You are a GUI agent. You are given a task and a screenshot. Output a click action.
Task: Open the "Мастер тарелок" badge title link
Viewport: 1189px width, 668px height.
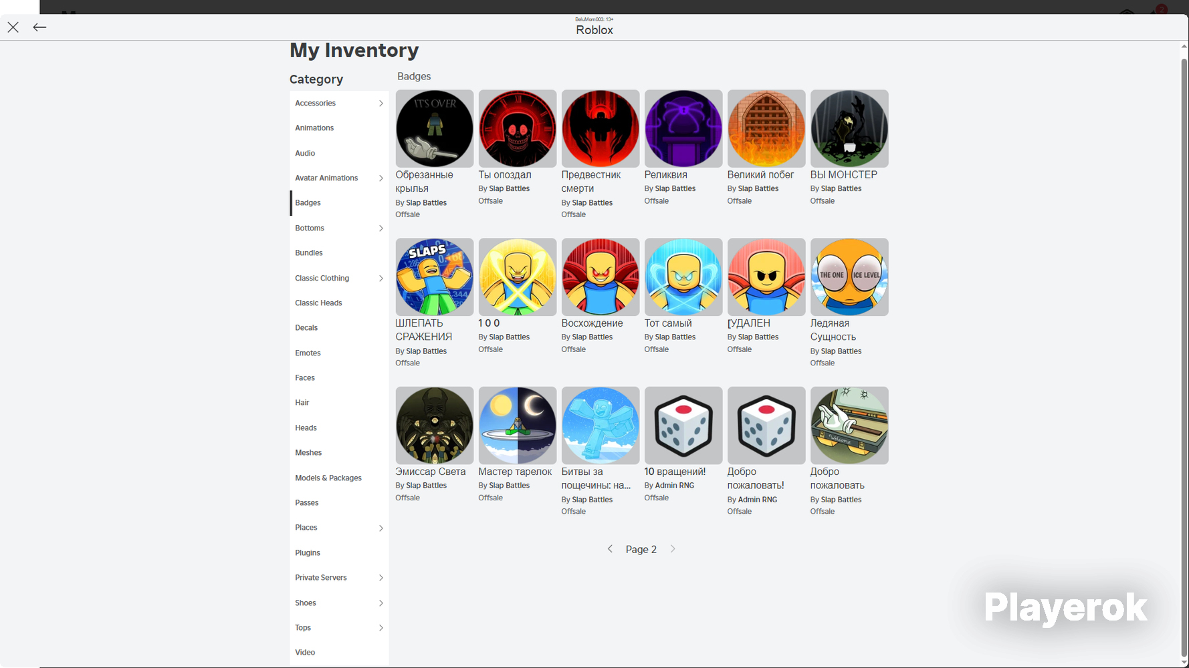pyautogui.click(x=515, y=472)
